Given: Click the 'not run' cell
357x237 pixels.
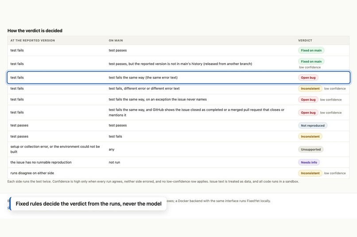Looking at the screenshot, I should pyautogui.click(x=114, y=162).
